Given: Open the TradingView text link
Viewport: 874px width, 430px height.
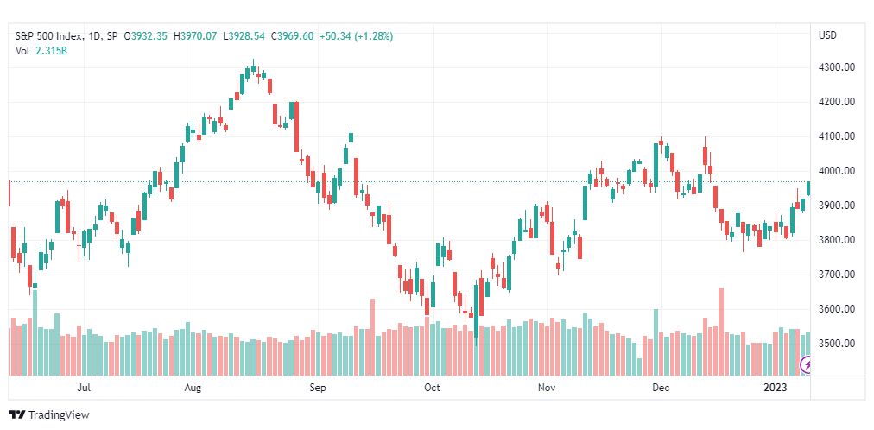Looking at the screenshot, I should [x=59, y=415].
